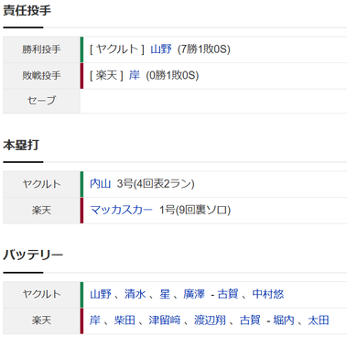Select 星 in the ヤクルト battery row
This screenshot has height=337, width=347.
click(x=165, y=294)
